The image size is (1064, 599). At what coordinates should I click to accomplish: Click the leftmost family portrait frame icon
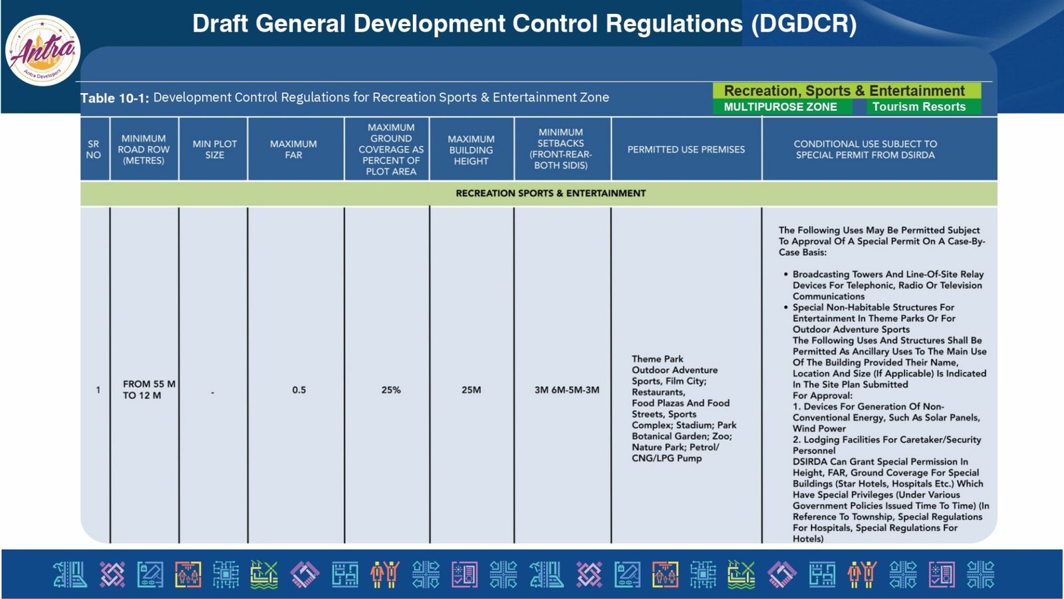click(188, 574)
